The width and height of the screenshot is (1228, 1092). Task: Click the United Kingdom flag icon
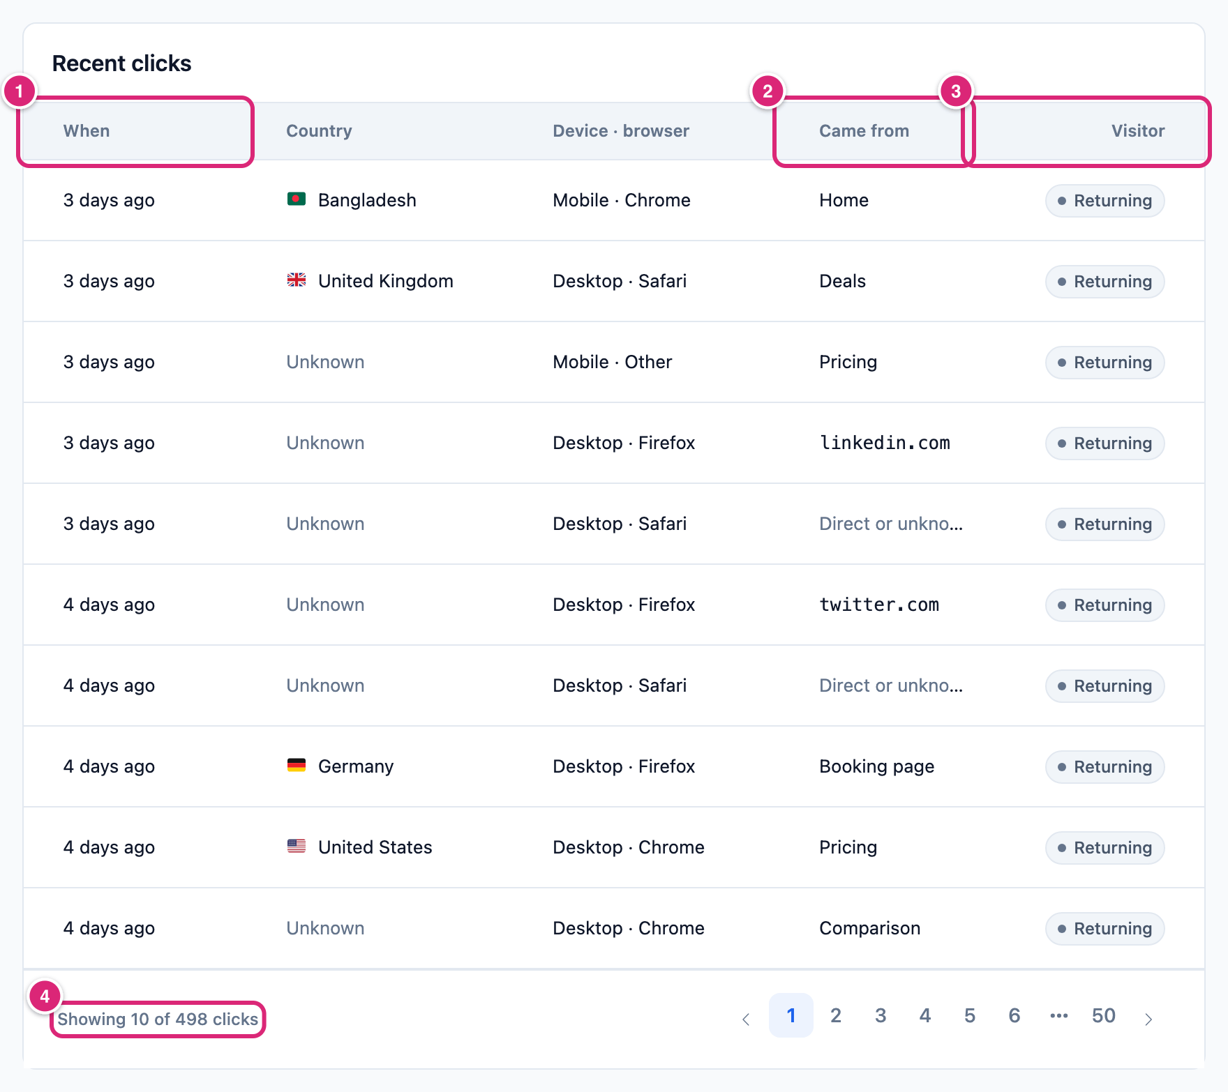(x=297, y=280)
